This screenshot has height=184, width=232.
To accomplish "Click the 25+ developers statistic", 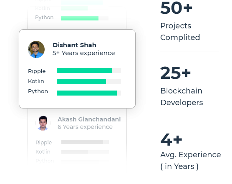I will [x=176, y=73].
